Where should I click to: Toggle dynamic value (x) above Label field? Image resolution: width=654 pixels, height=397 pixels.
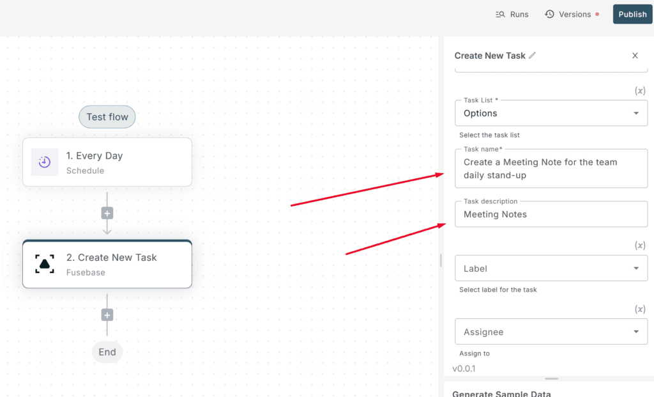[640, 245]
